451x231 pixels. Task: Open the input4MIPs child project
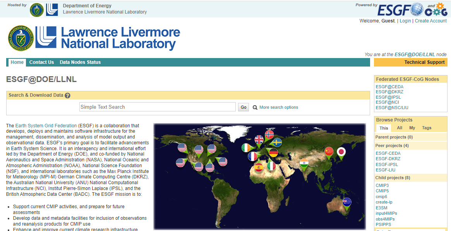click(387, 213)
